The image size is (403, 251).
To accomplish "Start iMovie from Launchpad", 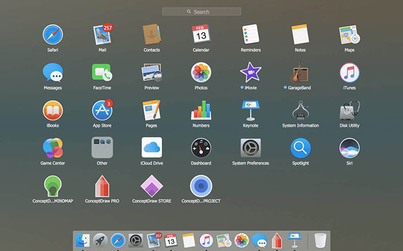I will coord(250,72).
